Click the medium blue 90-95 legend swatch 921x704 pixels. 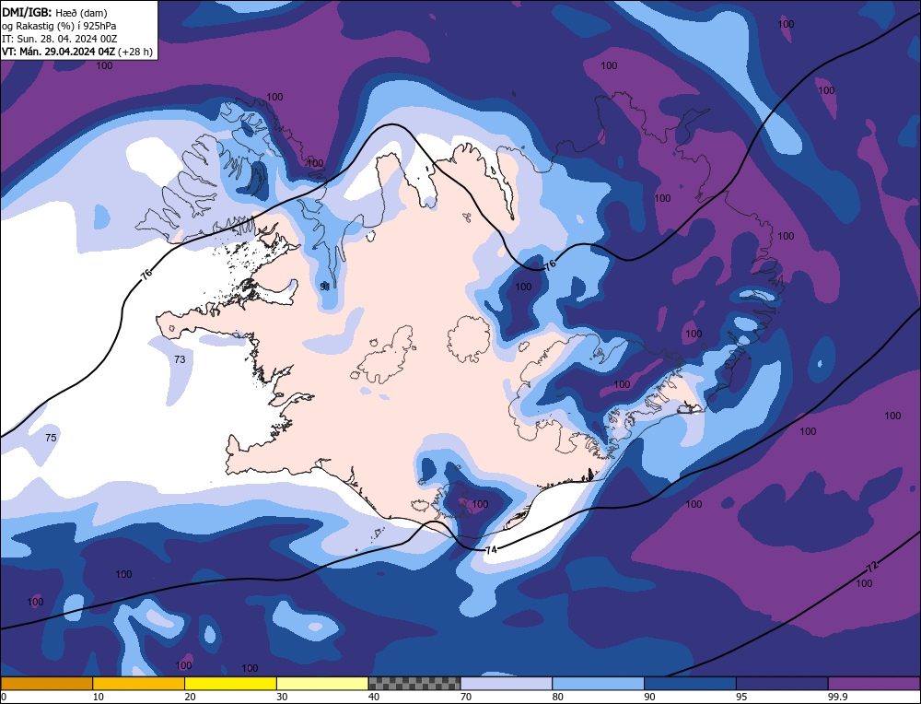pyautogui.click(x=690, y=684)
